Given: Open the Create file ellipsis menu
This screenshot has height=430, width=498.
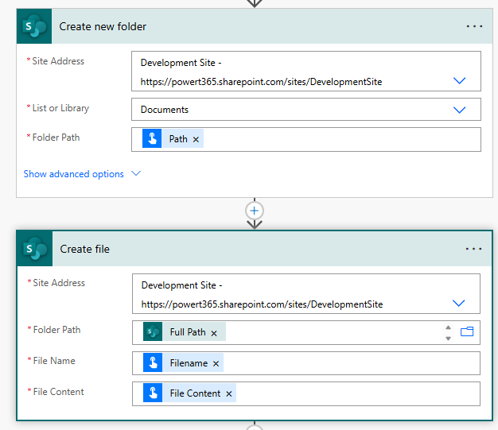Looking at the screenshot, I should 474,249.
